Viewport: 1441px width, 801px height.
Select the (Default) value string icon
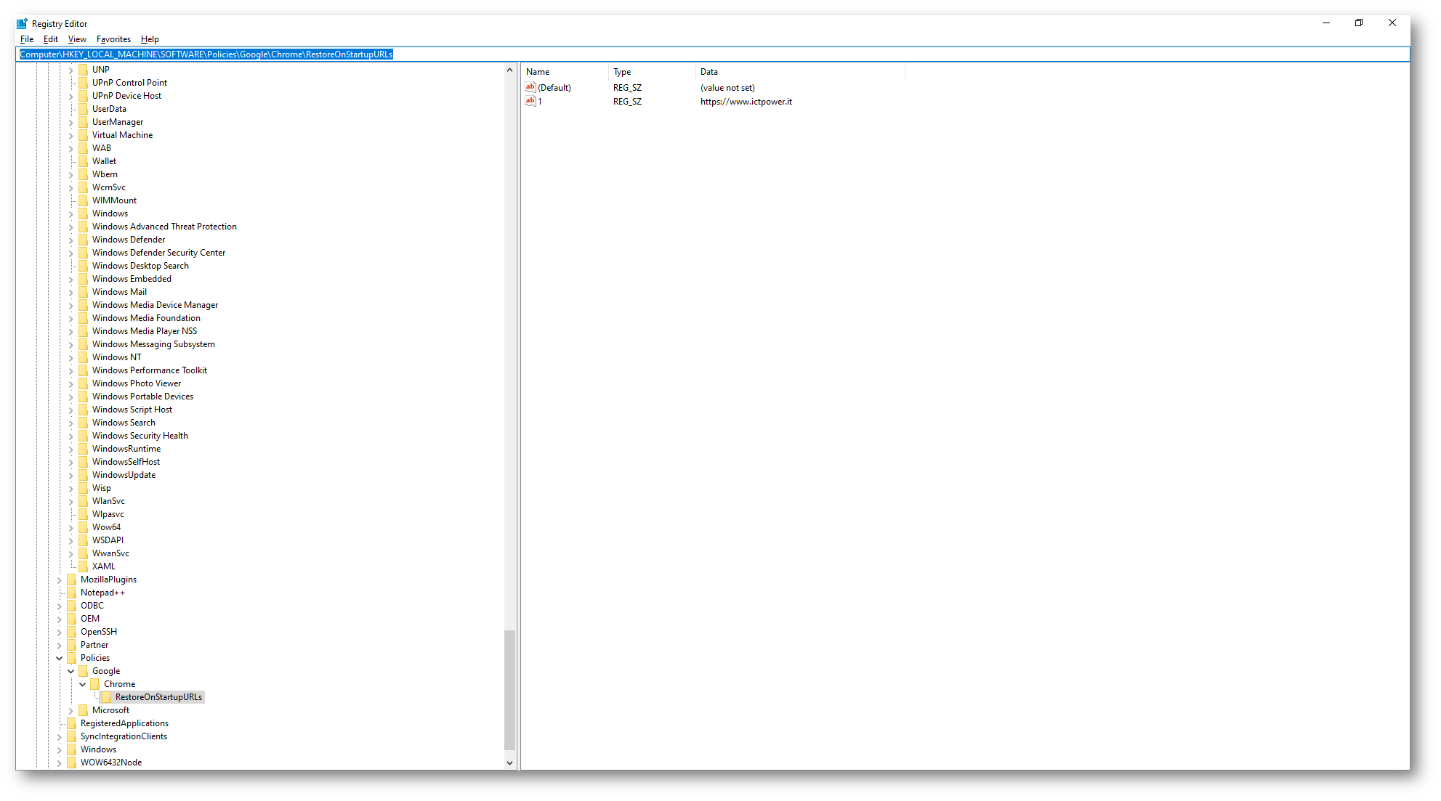click(530, 87)
